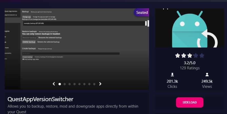Select the example_backup list entry
The height and width of the screenshot is (114, 227).
point(84,23)
